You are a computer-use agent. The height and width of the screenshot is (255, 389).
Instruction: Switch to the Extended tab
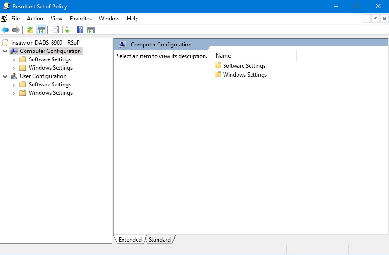130,240
